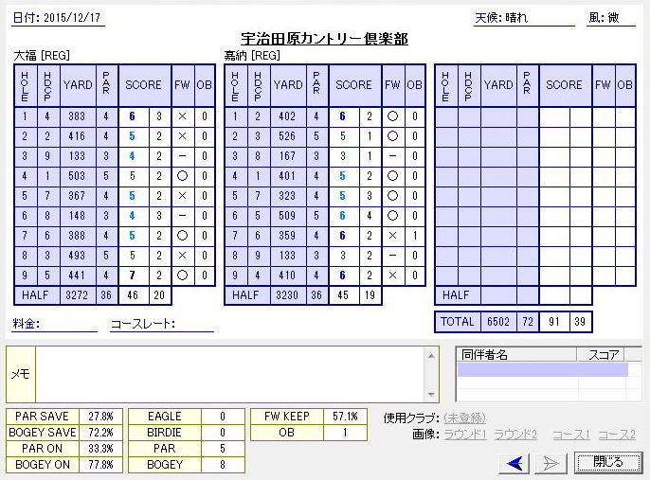650x480 pixels.
Task: Select the highlighted first companion row
Action: pyautogui.click(x=541, y=370)
